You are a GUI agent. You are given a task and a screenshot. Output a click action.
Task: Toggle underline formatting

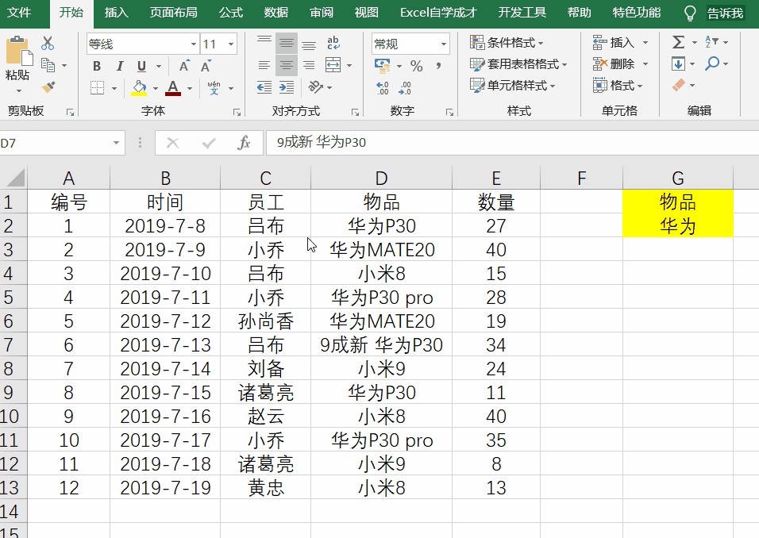(x=141, y=66)
